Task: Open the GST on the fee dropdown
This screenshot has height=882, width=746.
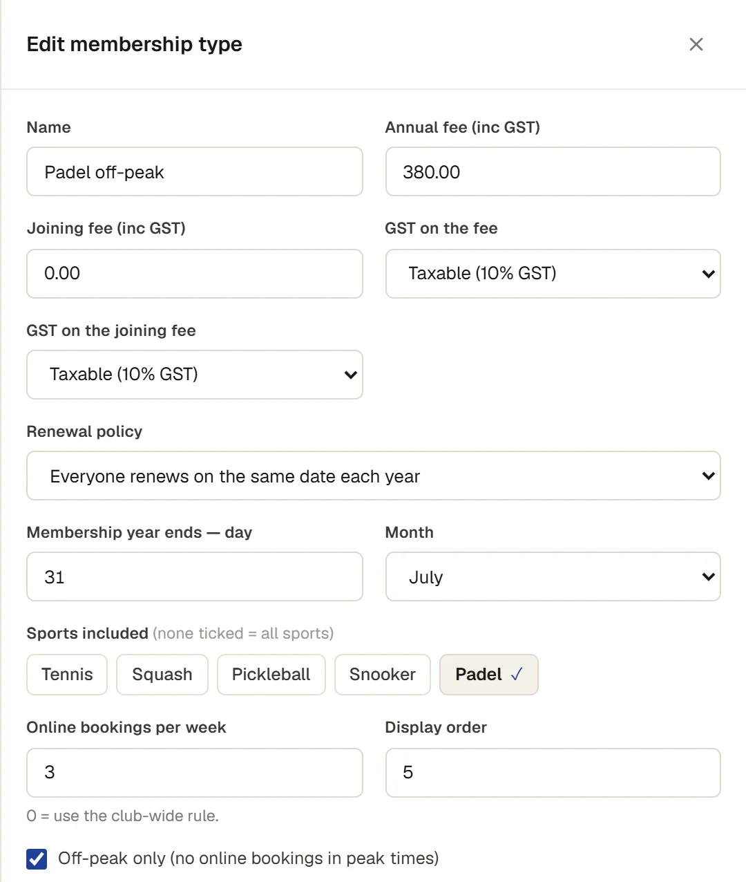Action: point(553,274)
